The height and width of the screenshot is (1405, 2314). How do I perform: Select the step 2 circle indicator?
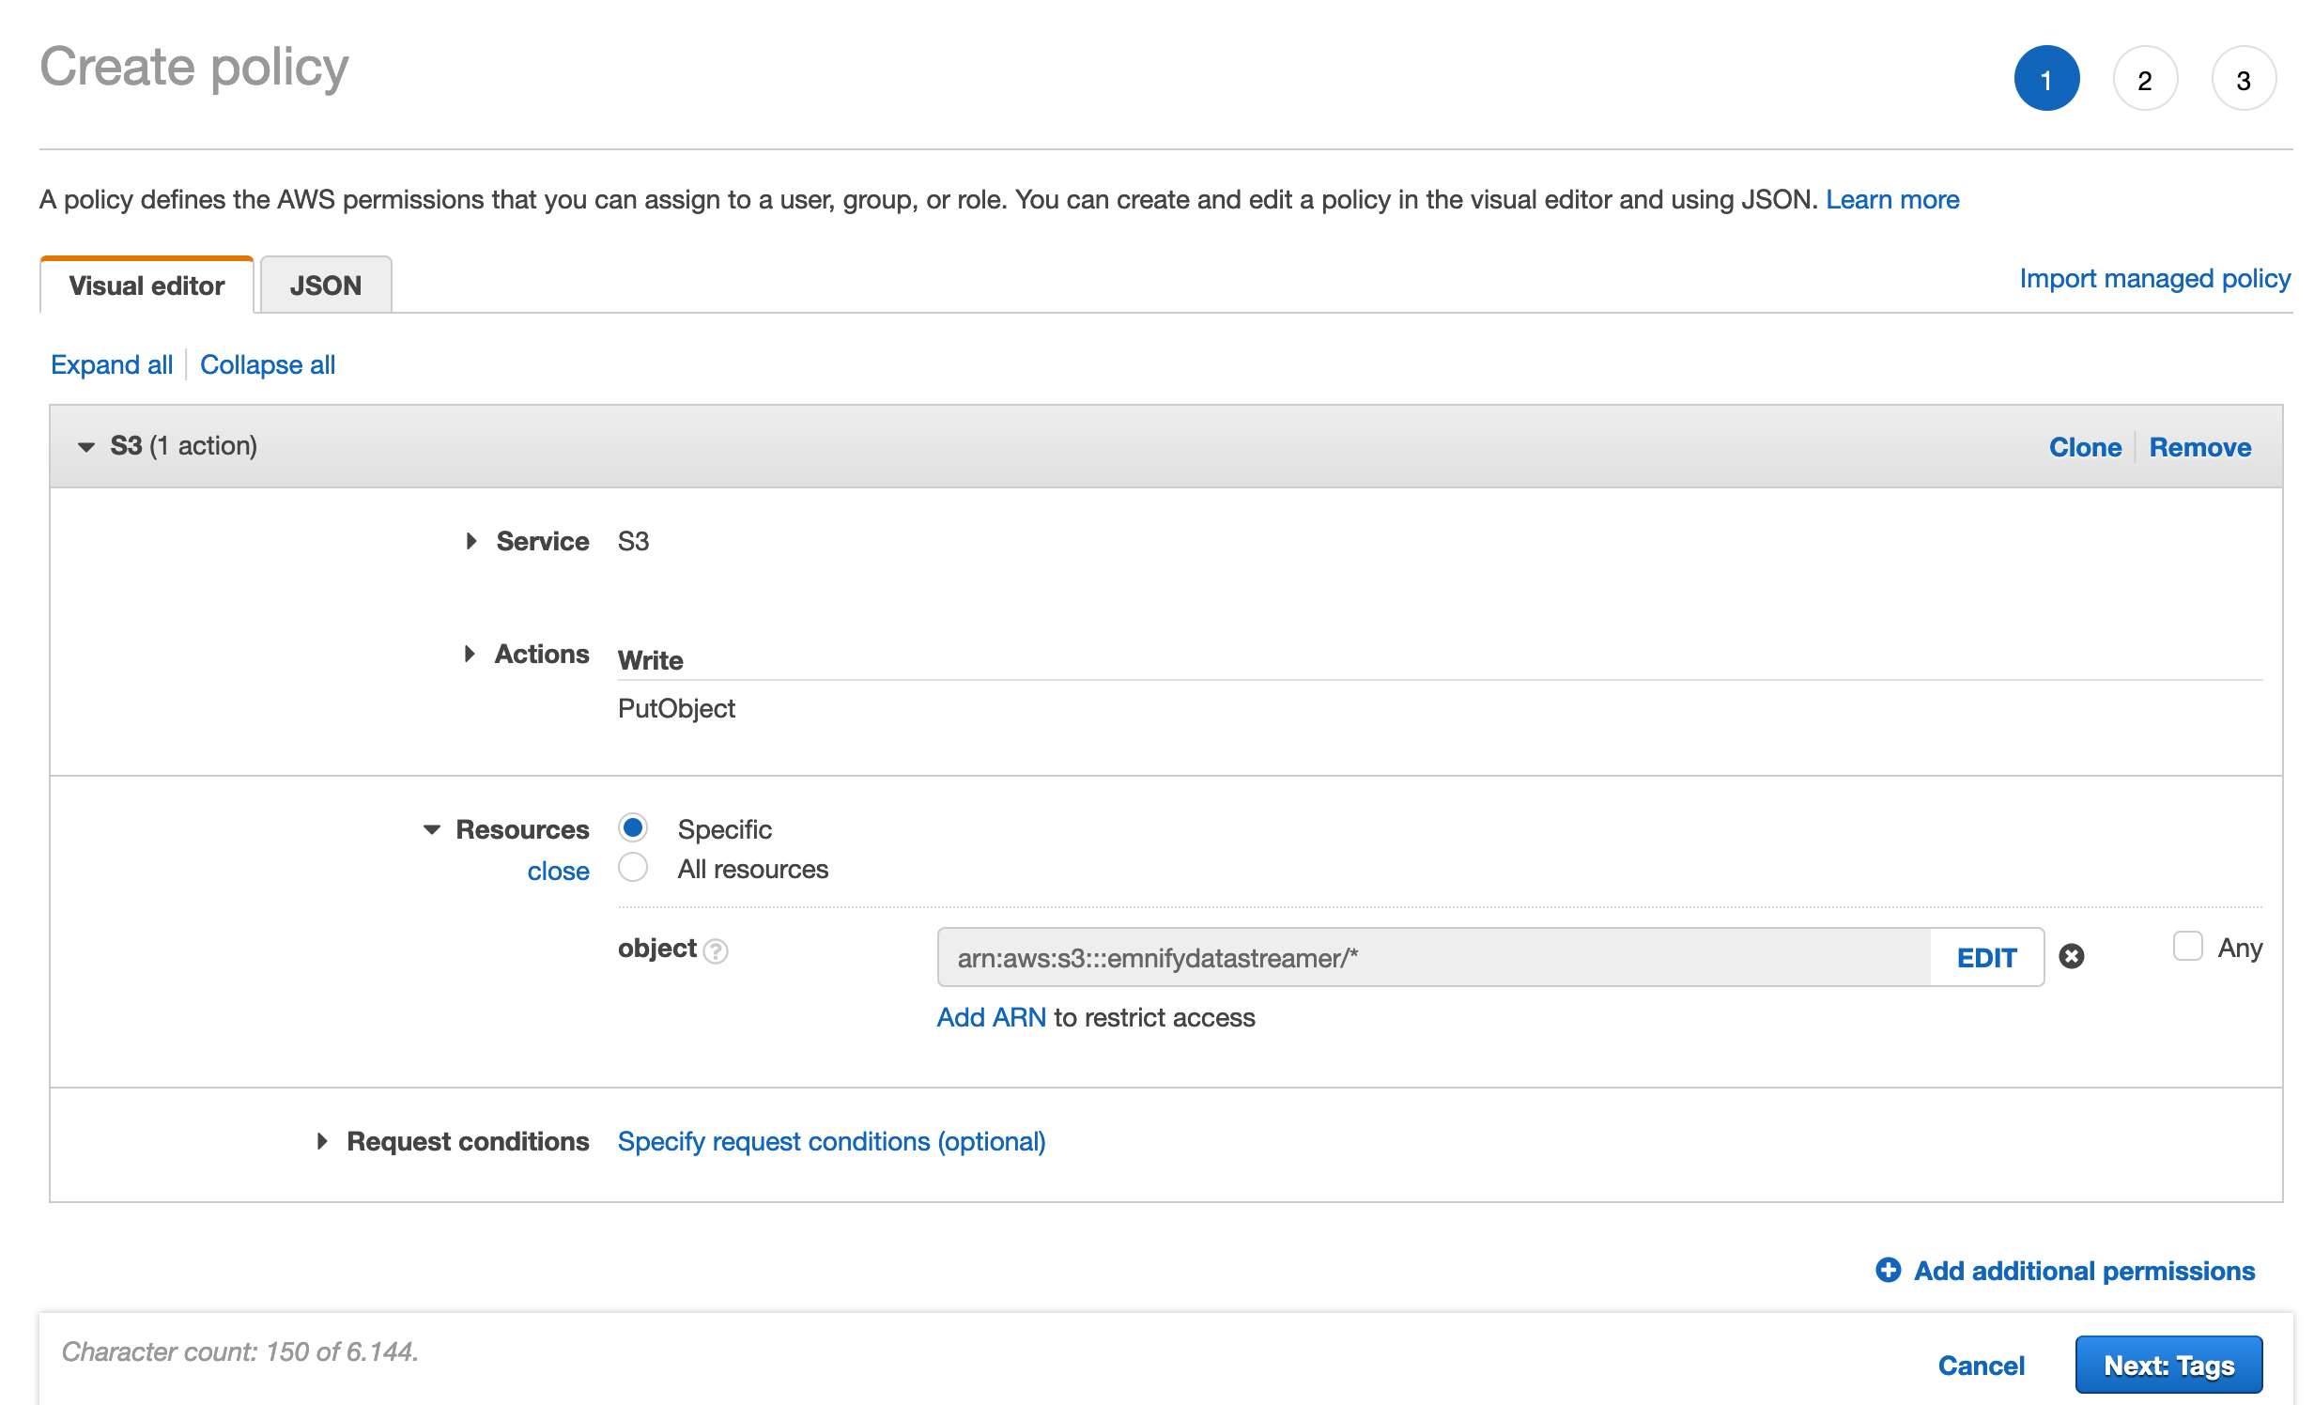(2145, 79)
